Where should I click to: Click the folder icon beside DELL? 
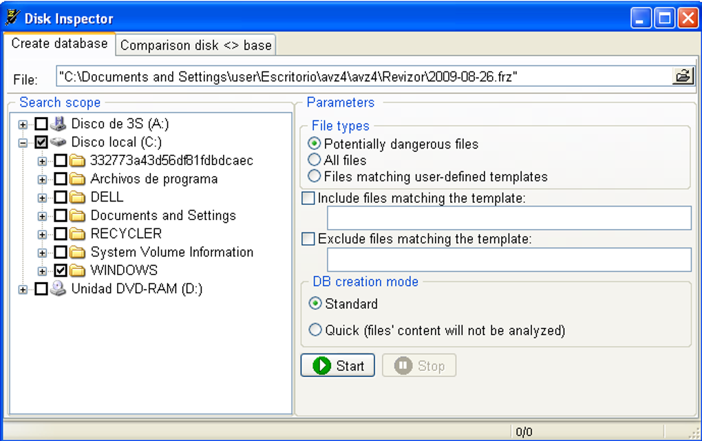(x=78, y=197)
